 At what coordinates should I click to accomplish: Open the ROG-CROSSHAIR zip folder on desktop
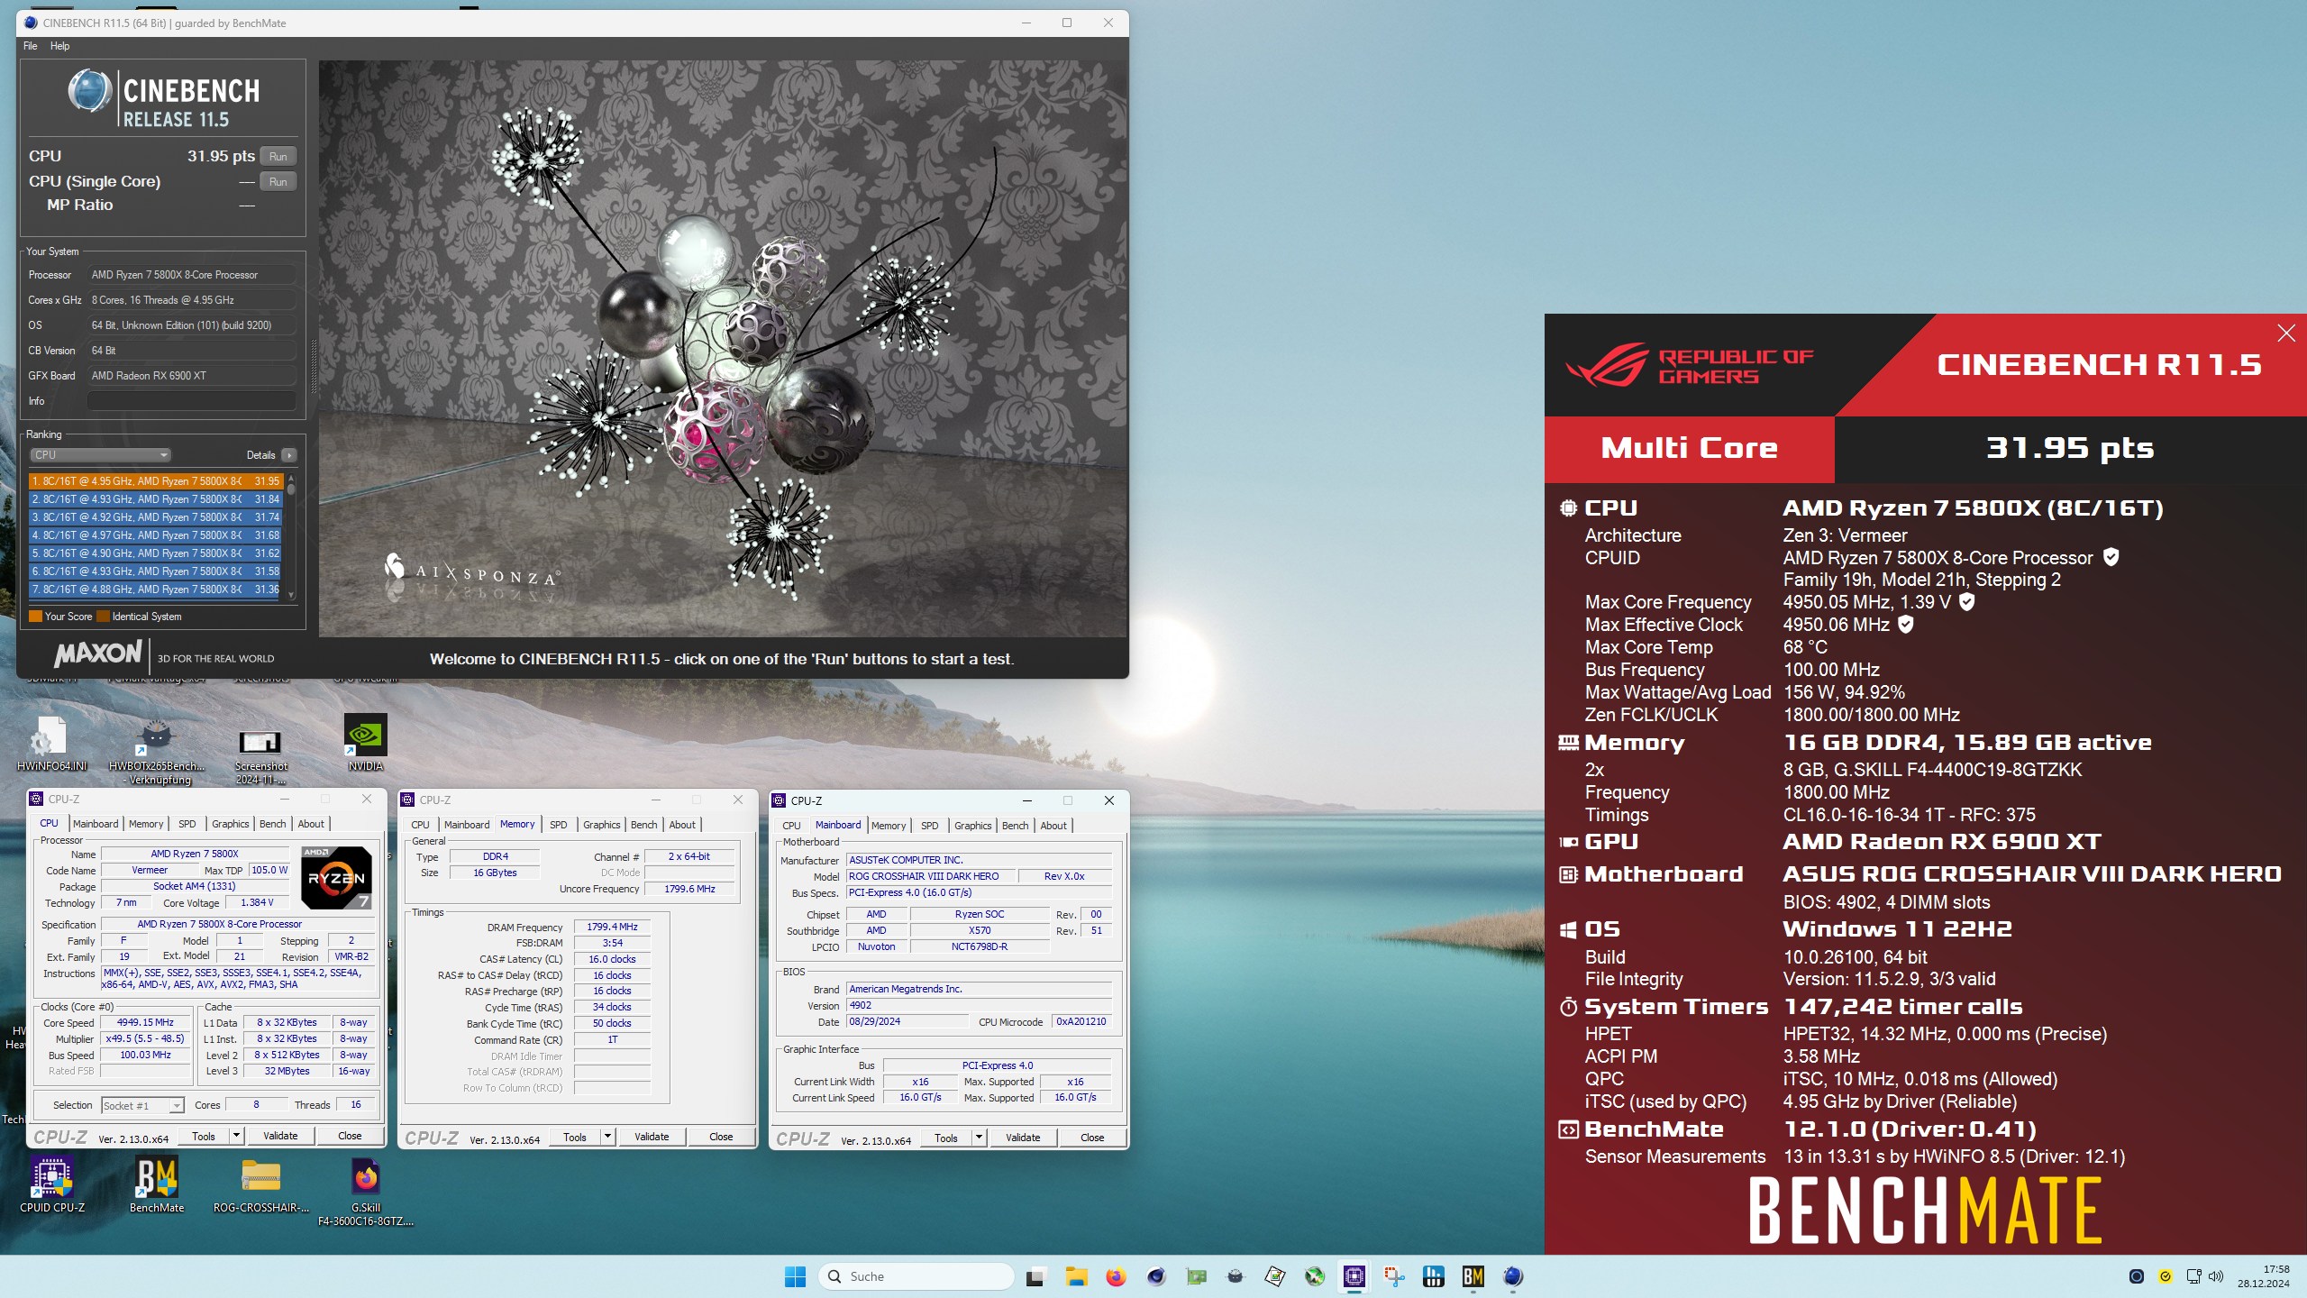click(261, 1184)
